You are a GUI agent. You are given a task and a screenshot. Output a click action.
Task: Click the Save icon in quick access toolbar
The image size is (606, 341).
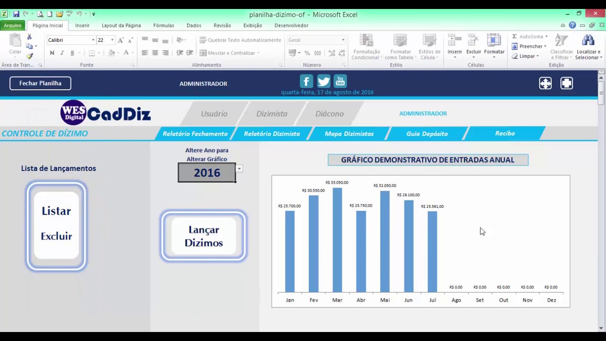16,14
